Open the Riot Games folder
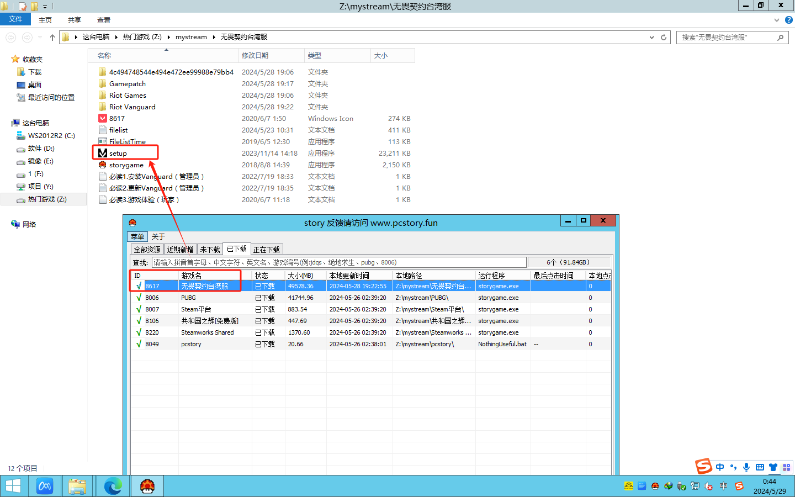The width and height of the screenshot is (795, 497). point(128,95)
